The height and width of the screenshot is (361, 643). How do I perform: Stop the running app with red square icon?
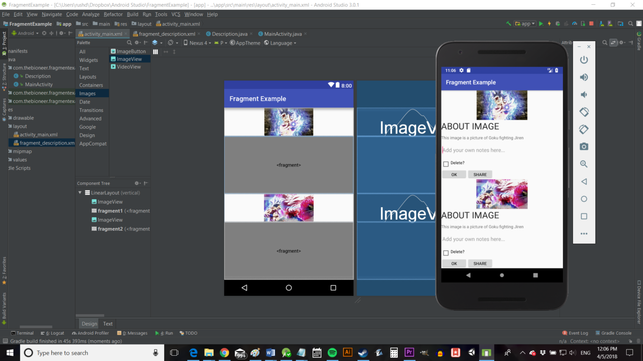pos(591,23)
